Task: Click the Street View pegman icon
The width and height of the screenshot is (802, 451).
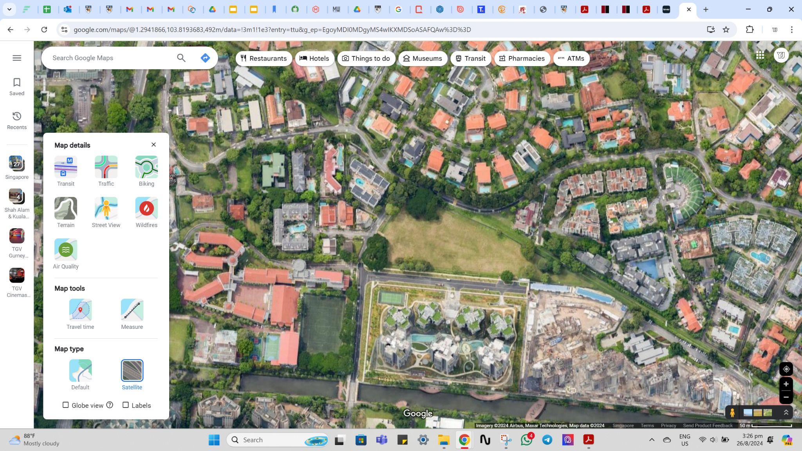Action: [732, 412]
